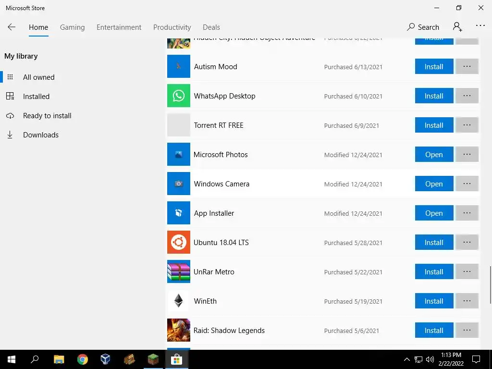Open the See more menu in header
The height and width of the screenshot is (369, 492).
(x=480, y=26)
